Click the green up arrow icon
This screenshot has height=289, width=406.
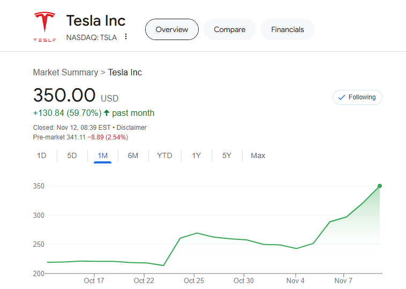pos(107,113)
